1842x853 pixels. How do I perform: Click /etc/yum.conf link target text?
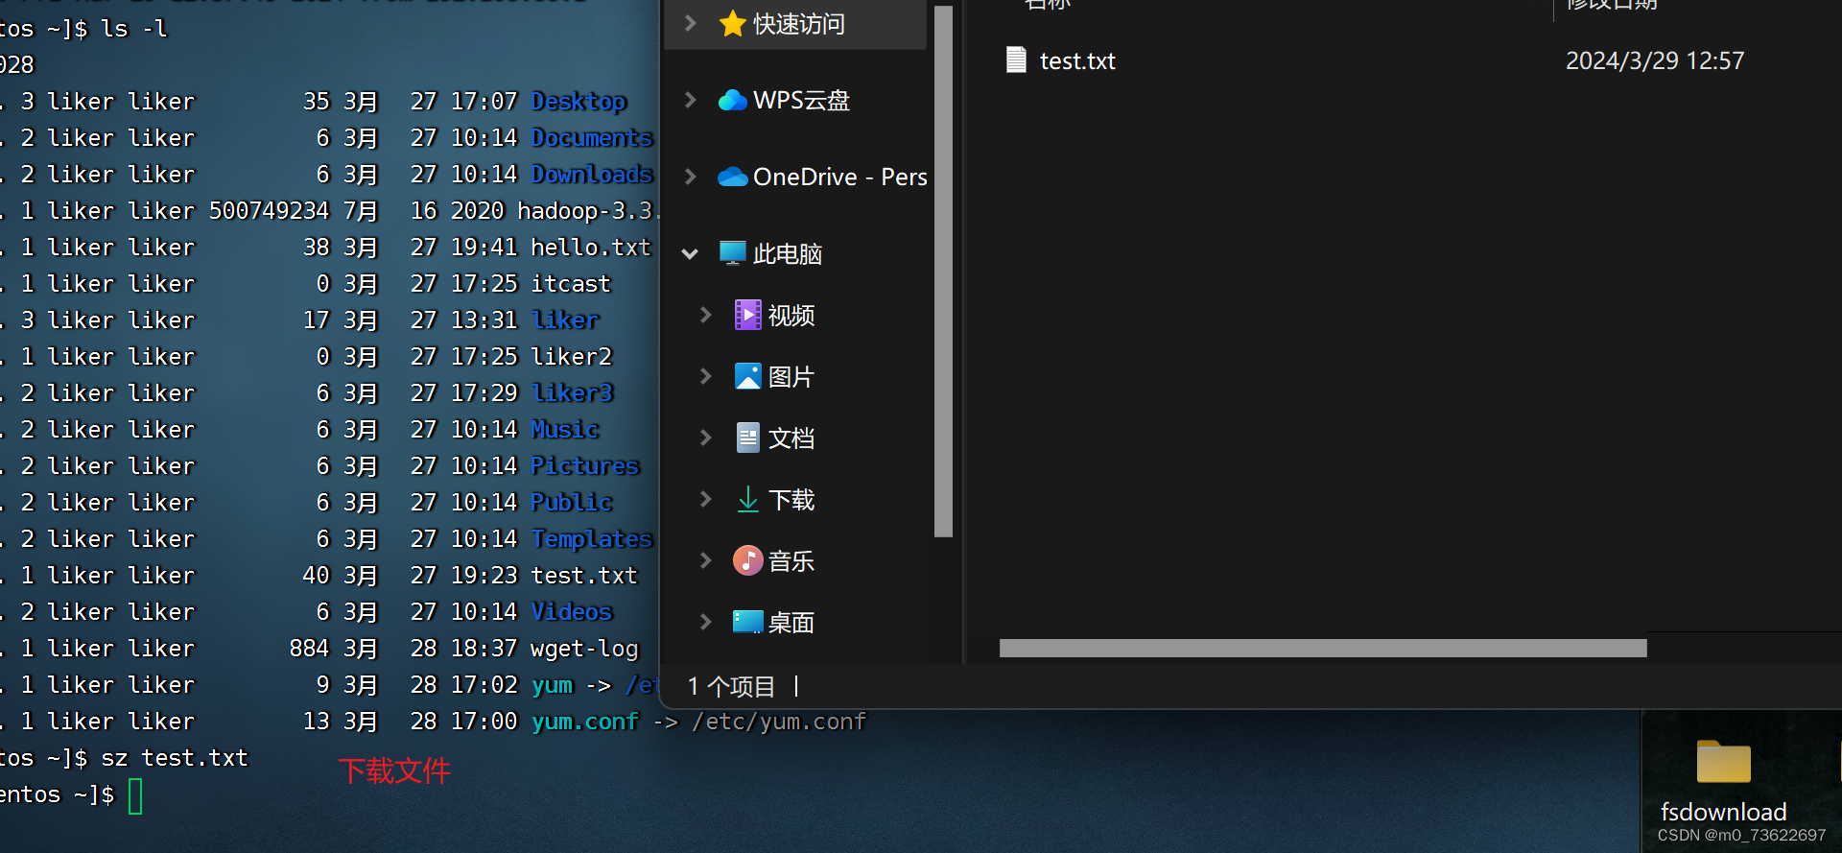779,721
